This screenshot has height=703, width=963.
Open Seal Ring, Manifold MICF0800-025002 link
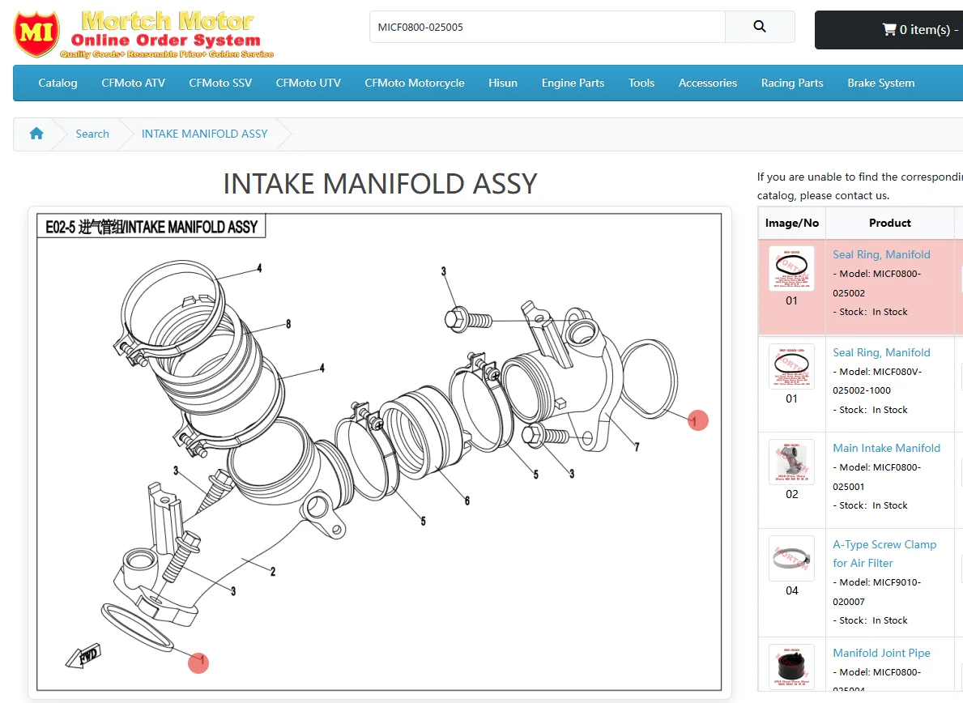click(x=881, y=254)
